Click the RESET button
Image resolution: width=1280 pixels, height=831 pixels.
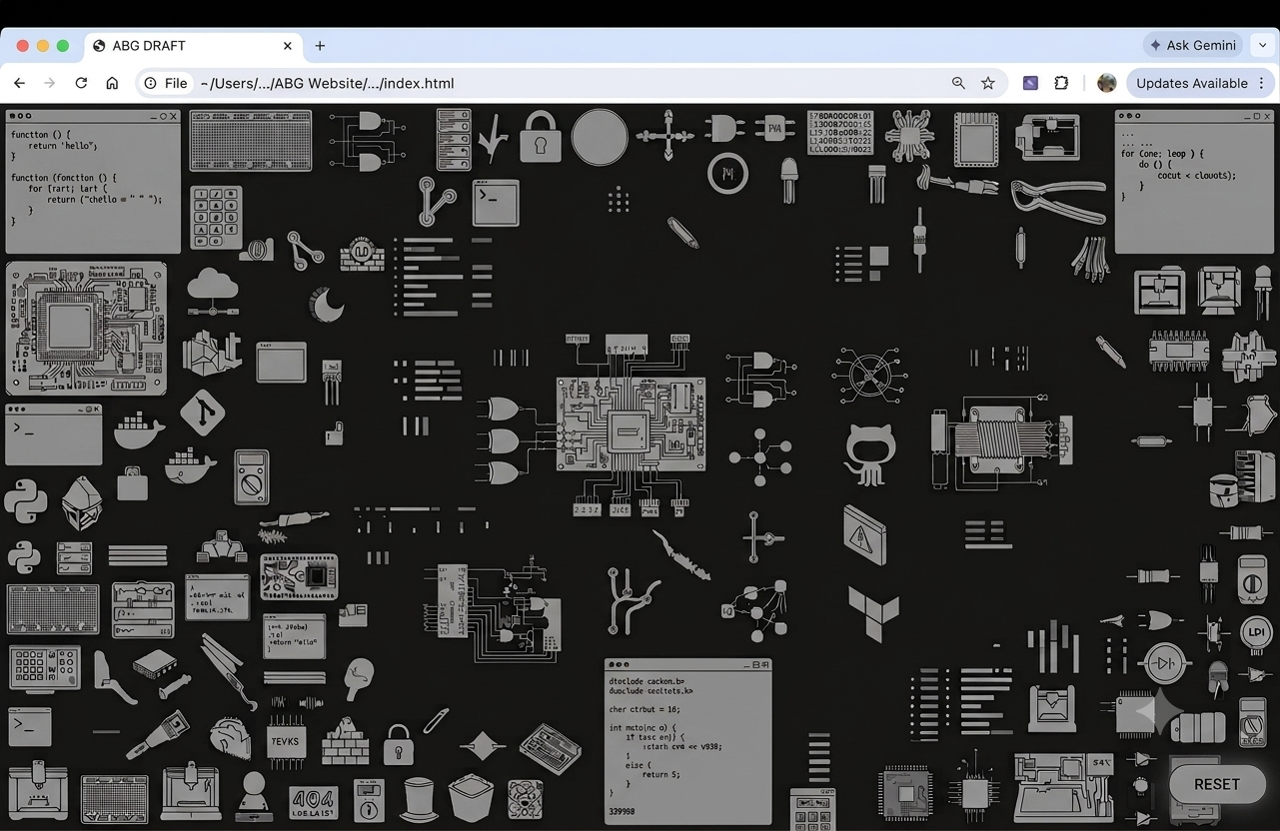point(1217,784)
